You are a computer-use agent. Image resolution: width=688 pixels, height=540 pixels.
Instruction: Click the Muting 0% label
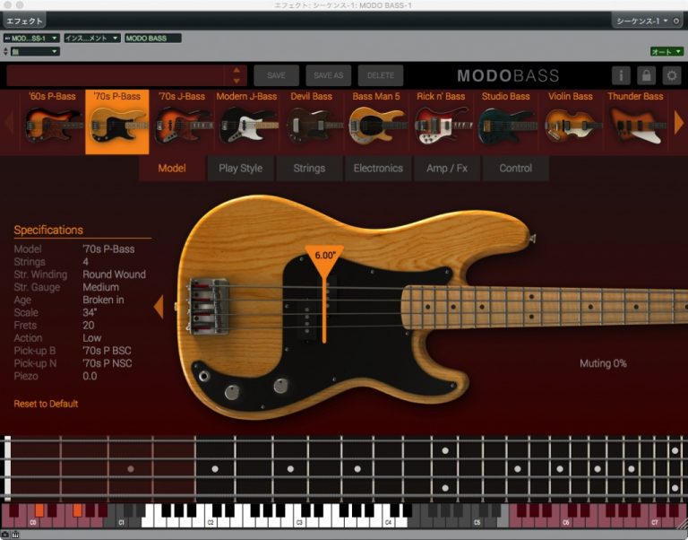603,363
